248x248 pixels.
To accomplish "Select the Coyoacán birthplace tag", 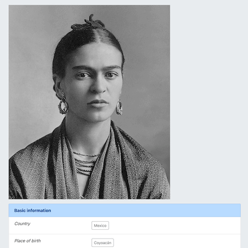I will pos(103,243).
